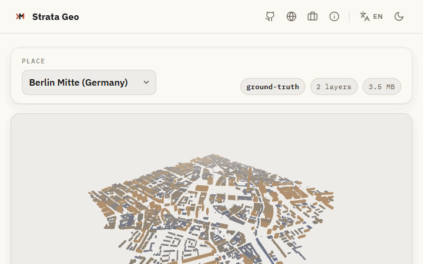The height and width of the screenshot is (264, 423).
Task: Open the EN language selector
Action: coord(378,16)
